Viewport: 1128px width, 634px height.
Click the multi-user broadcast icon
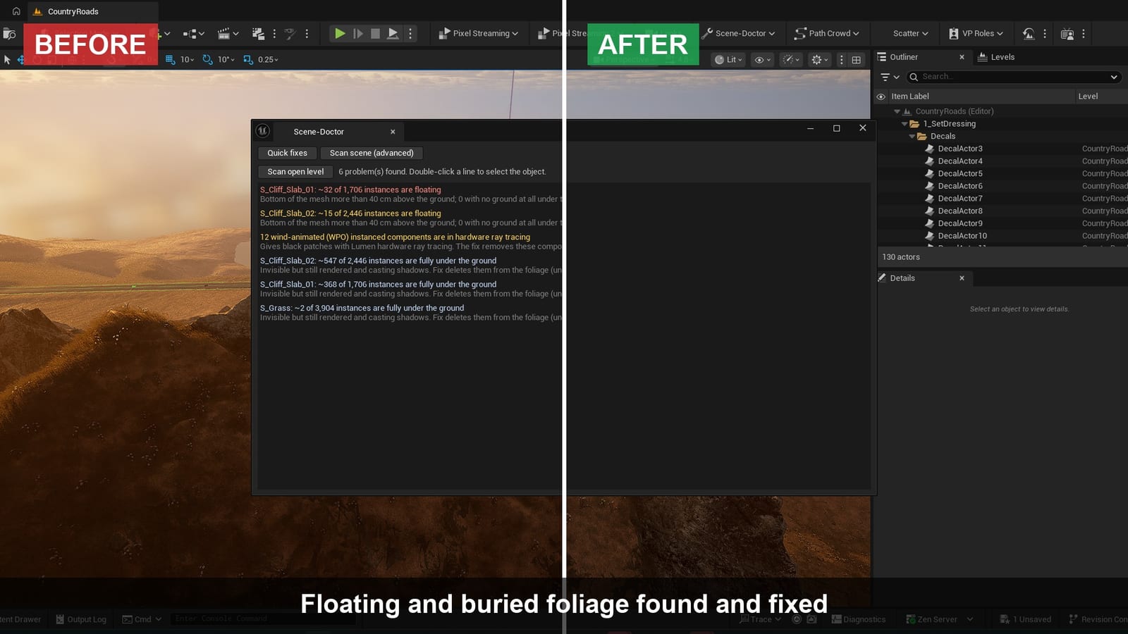click(1067, 33)
